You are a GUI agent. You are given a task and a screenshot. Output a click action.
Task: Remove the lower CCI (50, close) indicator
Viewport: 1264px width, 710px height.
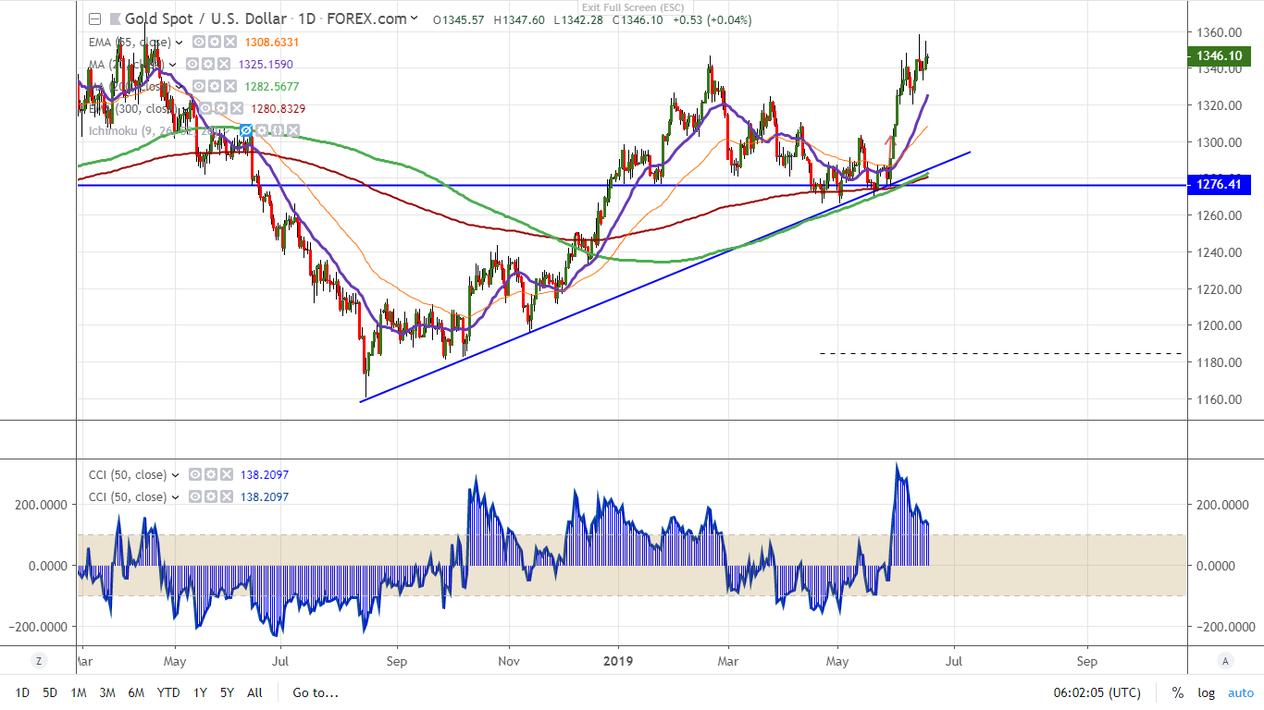coord(225,497)
